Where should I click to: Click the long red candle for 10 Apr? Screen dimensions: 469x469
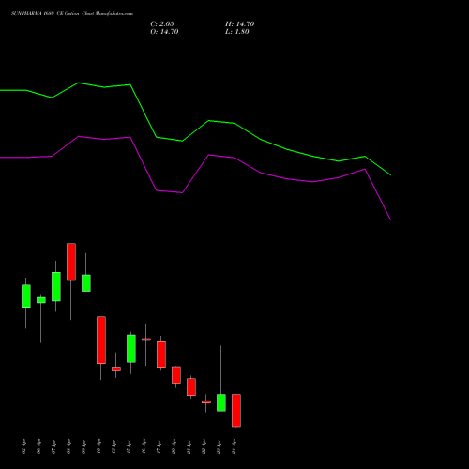click(x=101, y=340)
